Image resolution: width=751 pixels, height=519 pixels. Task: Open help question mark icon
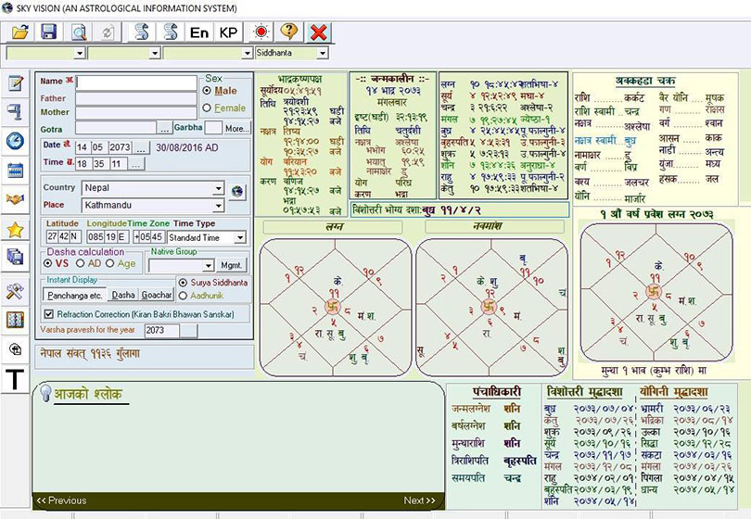(x=289, y=32)
